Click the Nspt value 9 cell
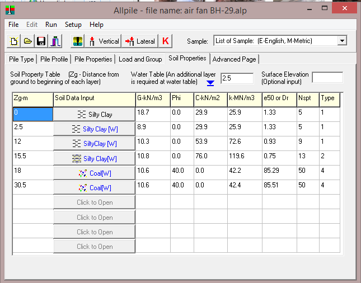The height and width of the screenshot is (283, 361). coord(308,144)
